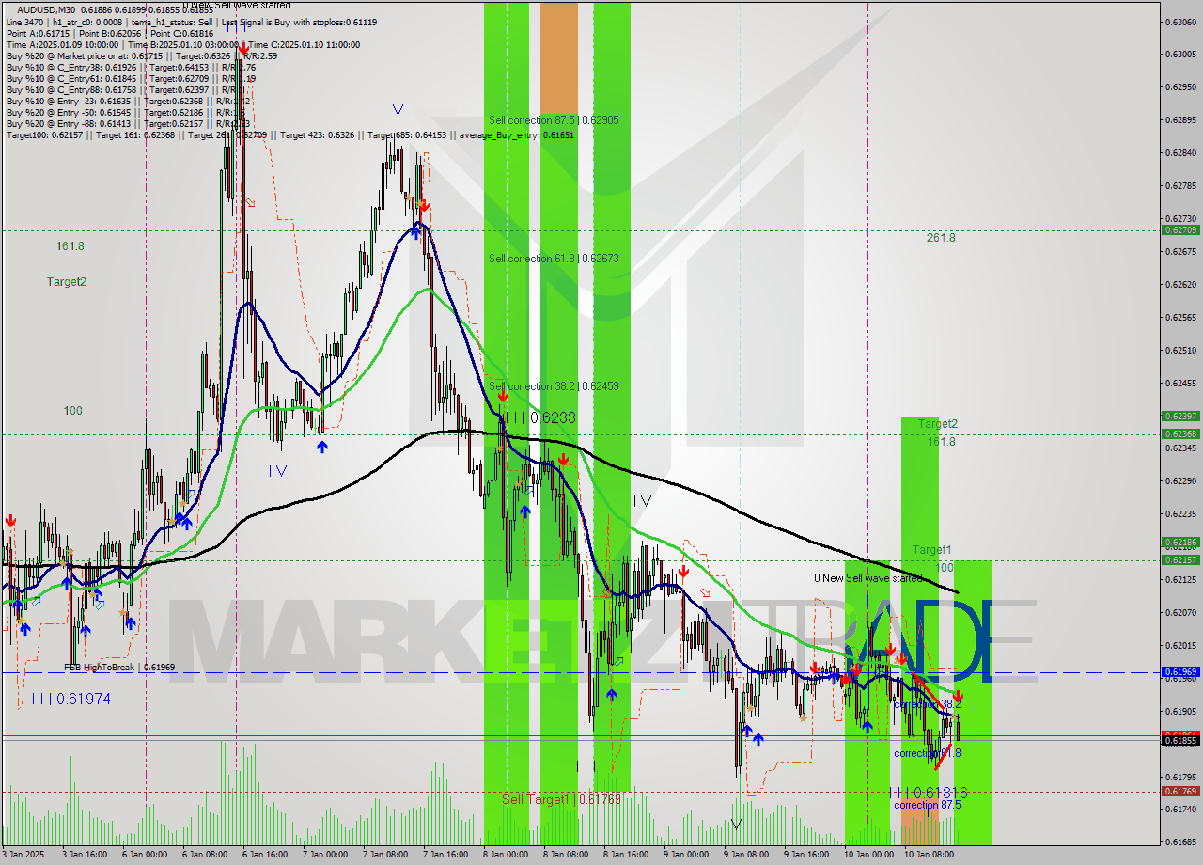This screenshot has height=865, width=1203.
Task: Click the green 0.62709 price tag
Action: pos(1180,229)
